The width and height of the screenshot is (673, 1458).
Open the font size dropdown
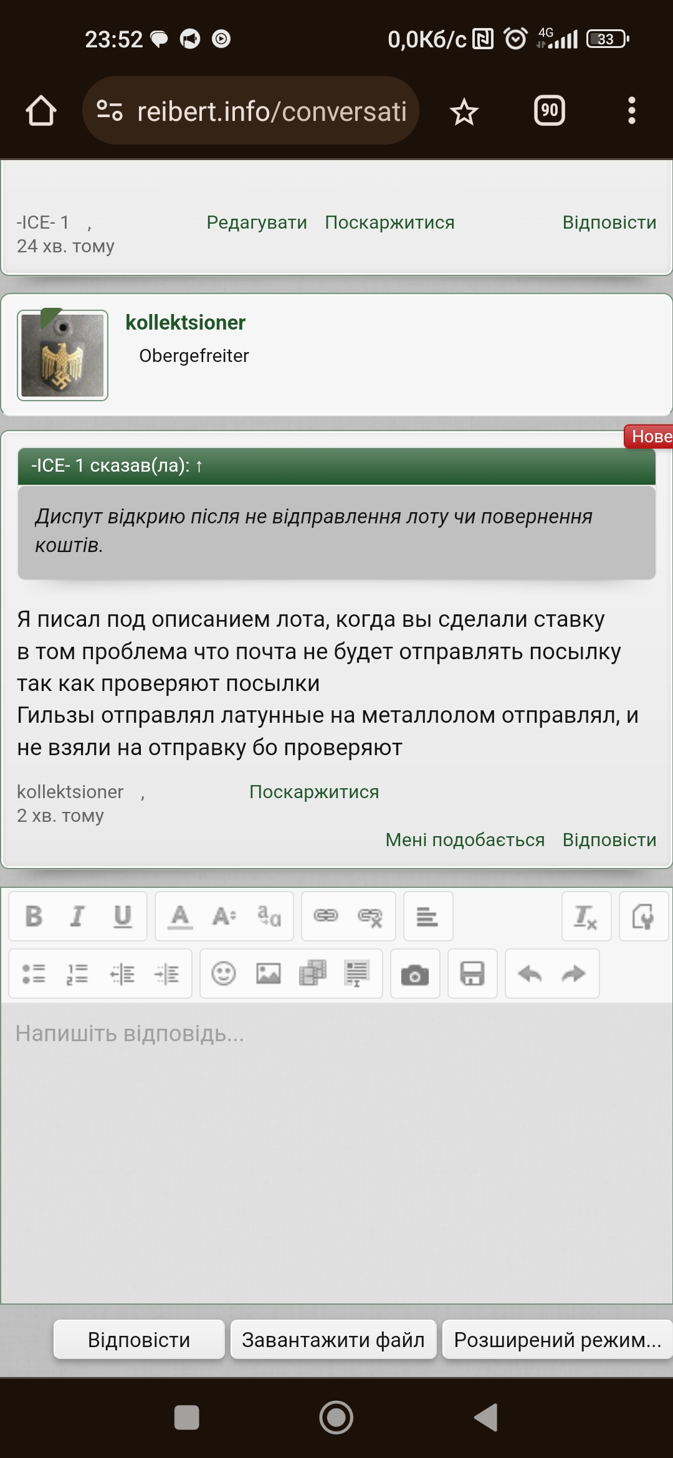coord(224,916)
